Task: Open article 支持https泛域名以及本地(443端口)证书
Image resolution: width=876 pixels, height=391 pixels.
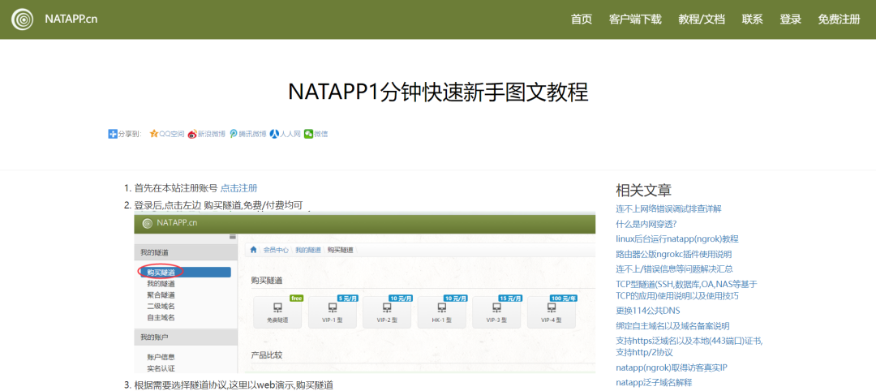Action: pos(689,346)
